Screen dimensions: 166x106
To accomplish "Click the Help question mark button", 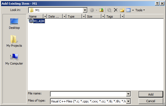I will (x=157, y=4).
